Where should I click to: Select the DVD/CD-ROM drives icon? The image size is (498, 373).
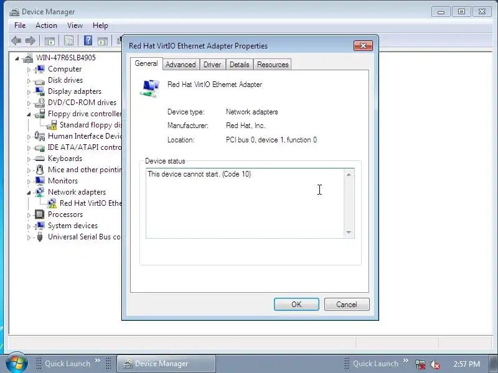pyautogui.click(x=40, y=103)
